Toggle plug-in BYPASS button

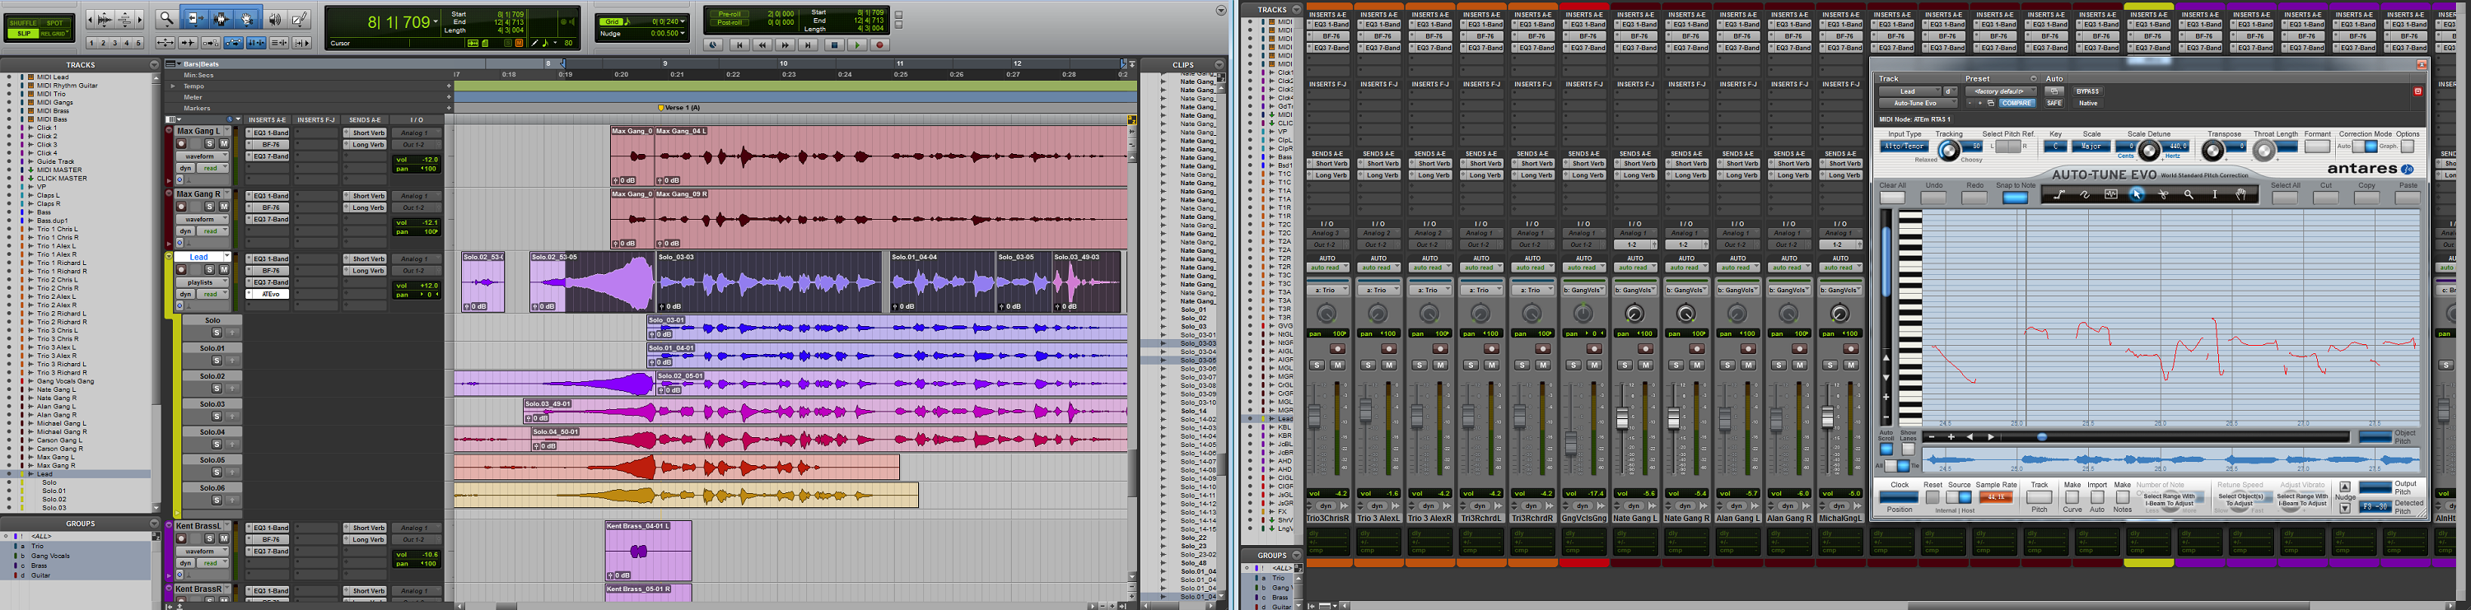point(2087,91)
